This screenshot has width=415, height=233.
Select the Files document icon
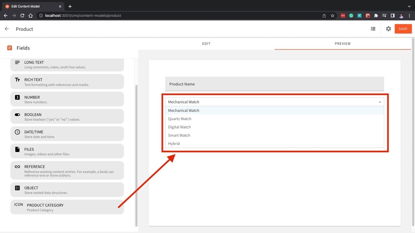point(17,149)
